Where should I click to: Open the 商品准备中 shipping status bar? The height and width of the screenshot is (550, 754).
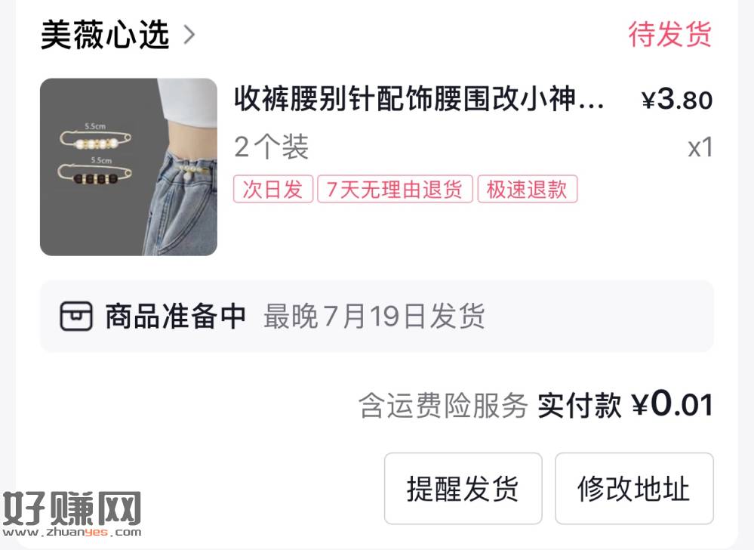pyautogui.click(x=377, y=316)
